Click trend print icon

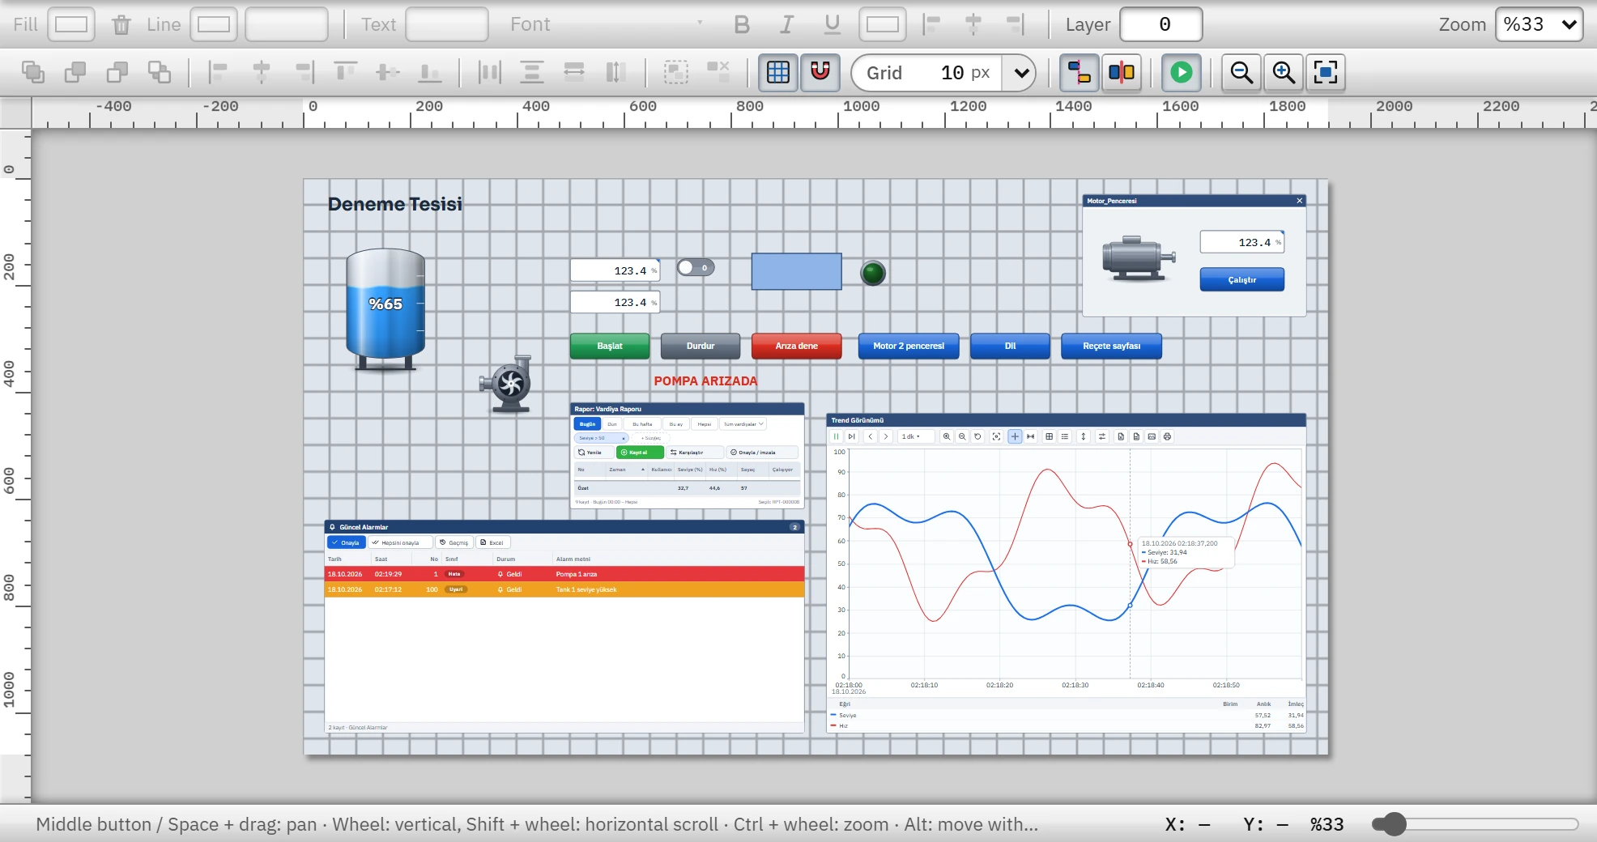pos(1167,436)
